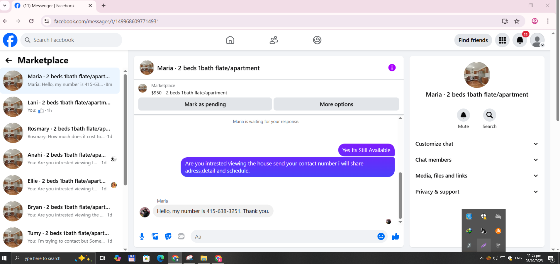Open the Facebook apps grid menu
Screen dimensions: 560x264
click(x=503, y=40)
